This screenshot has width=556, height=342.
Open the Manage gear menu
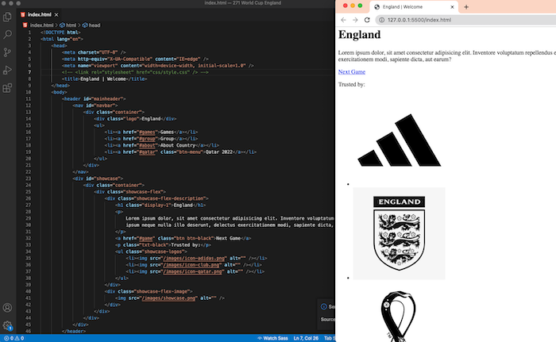(7, 325)
